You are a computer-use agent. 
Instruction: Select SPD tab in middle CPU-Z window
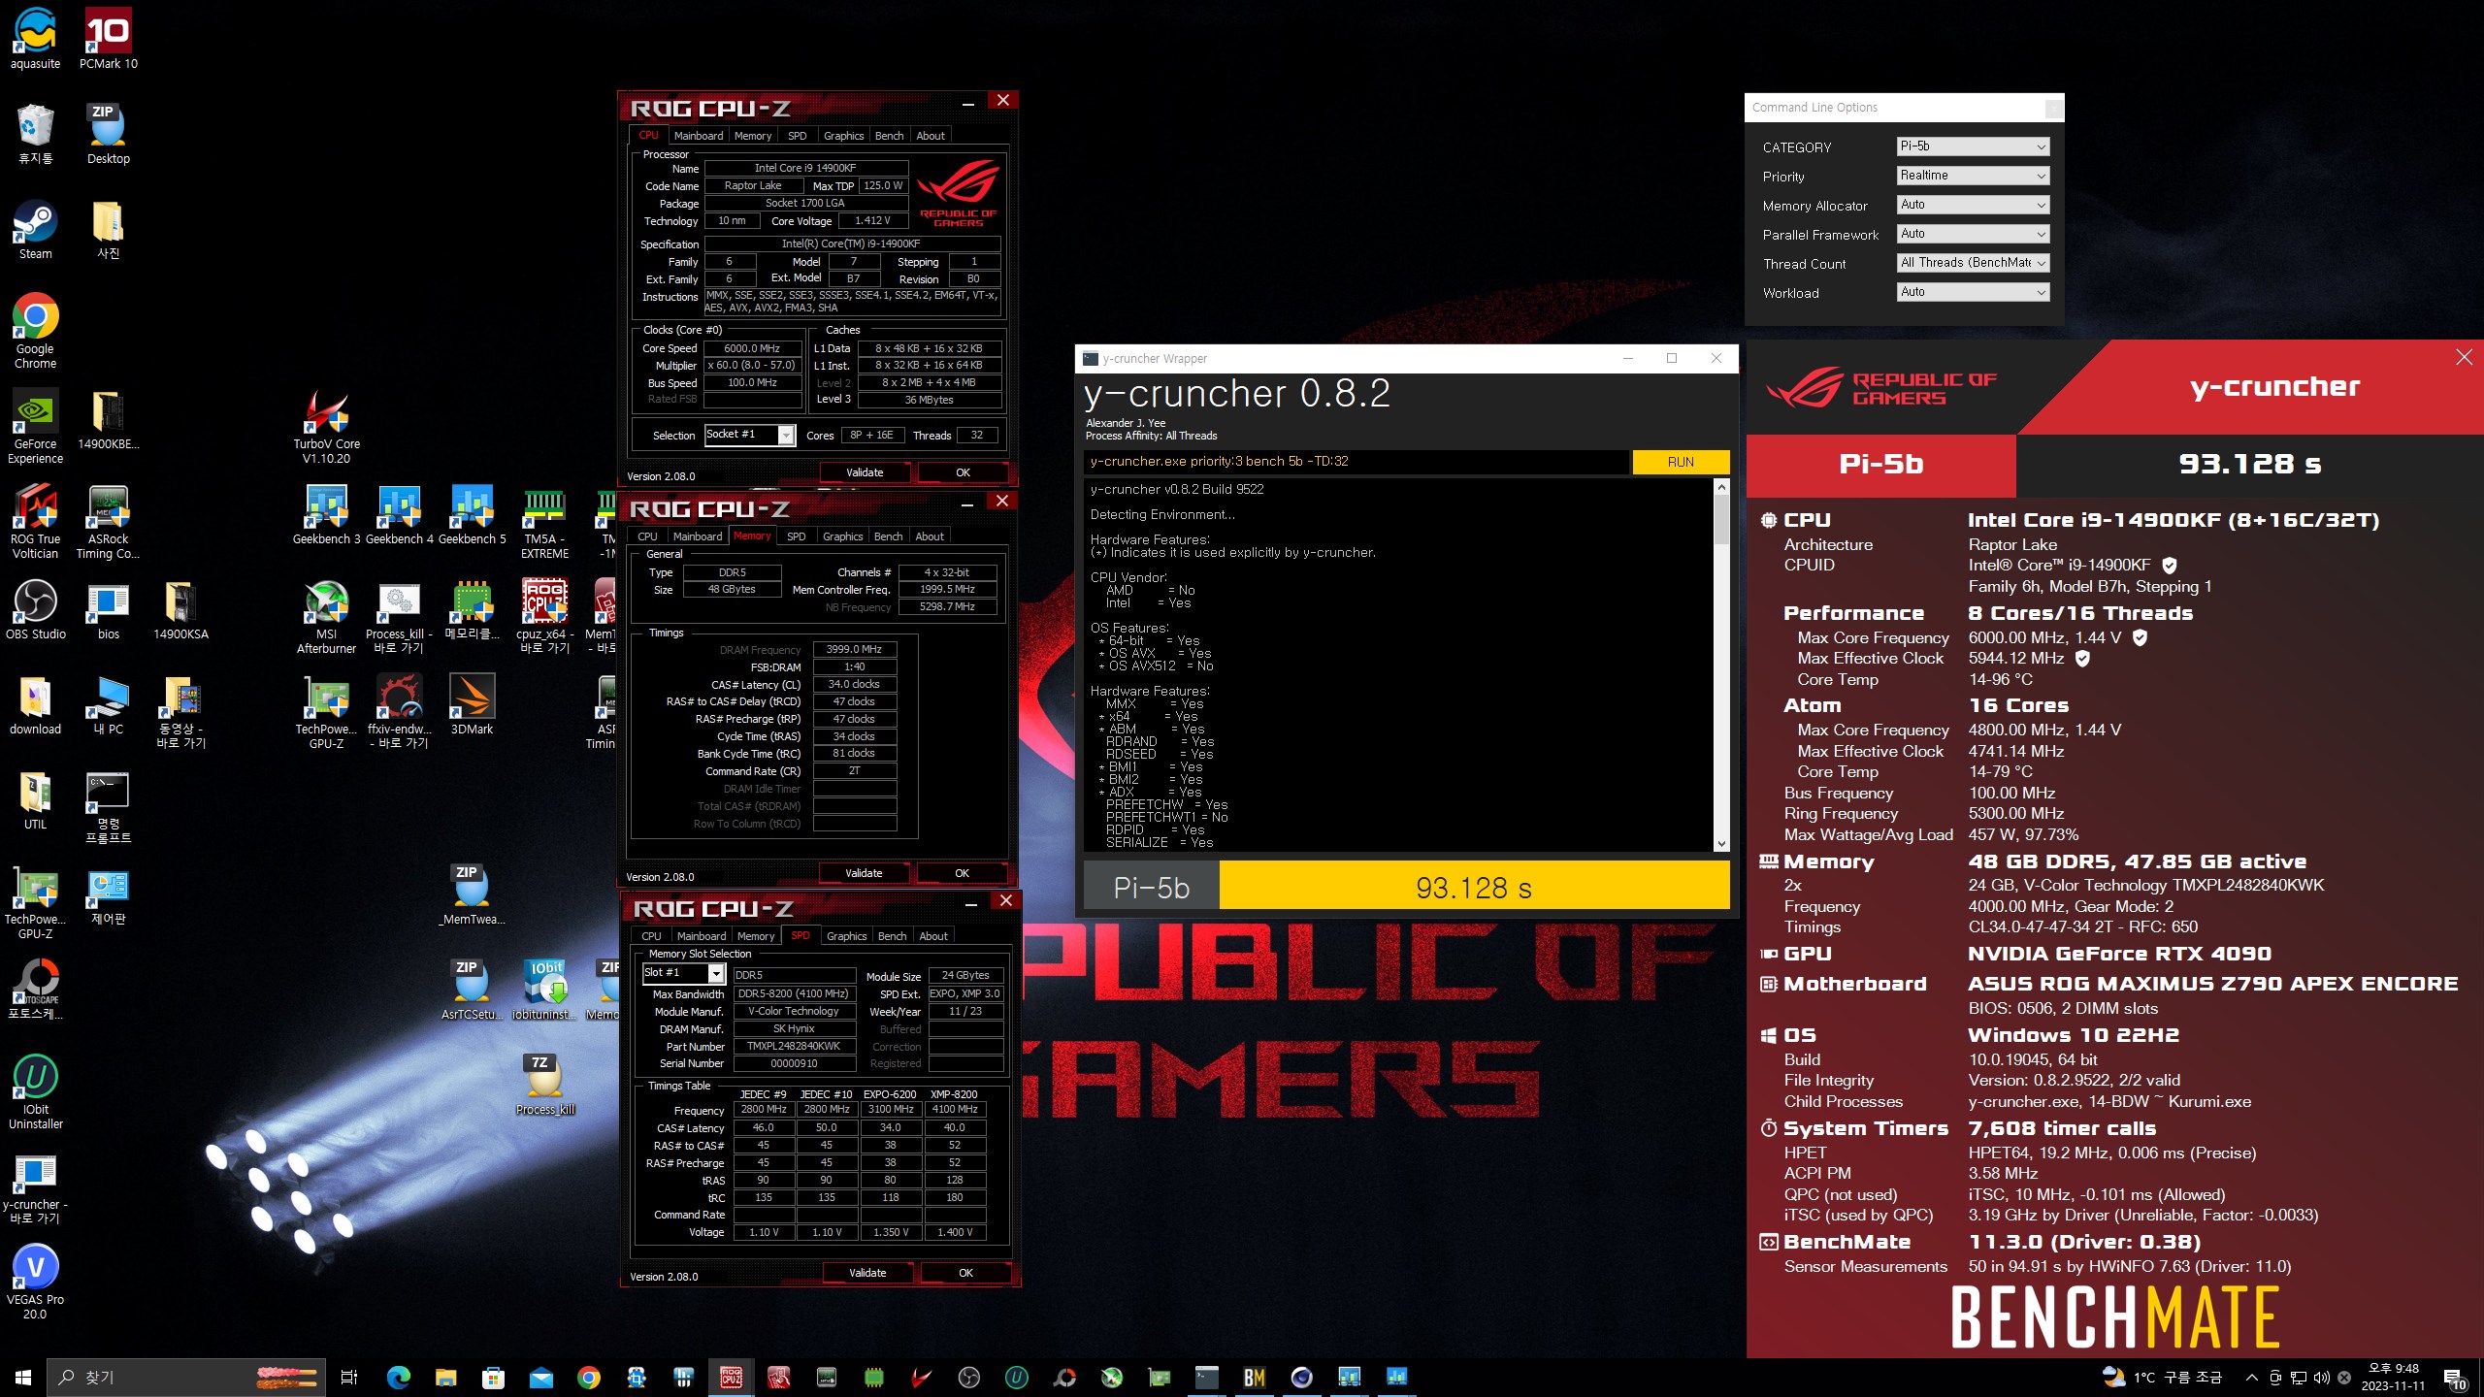(796, 536)
